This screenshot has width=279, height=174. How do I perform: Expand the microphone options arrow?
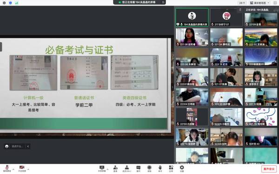(13, 169)
